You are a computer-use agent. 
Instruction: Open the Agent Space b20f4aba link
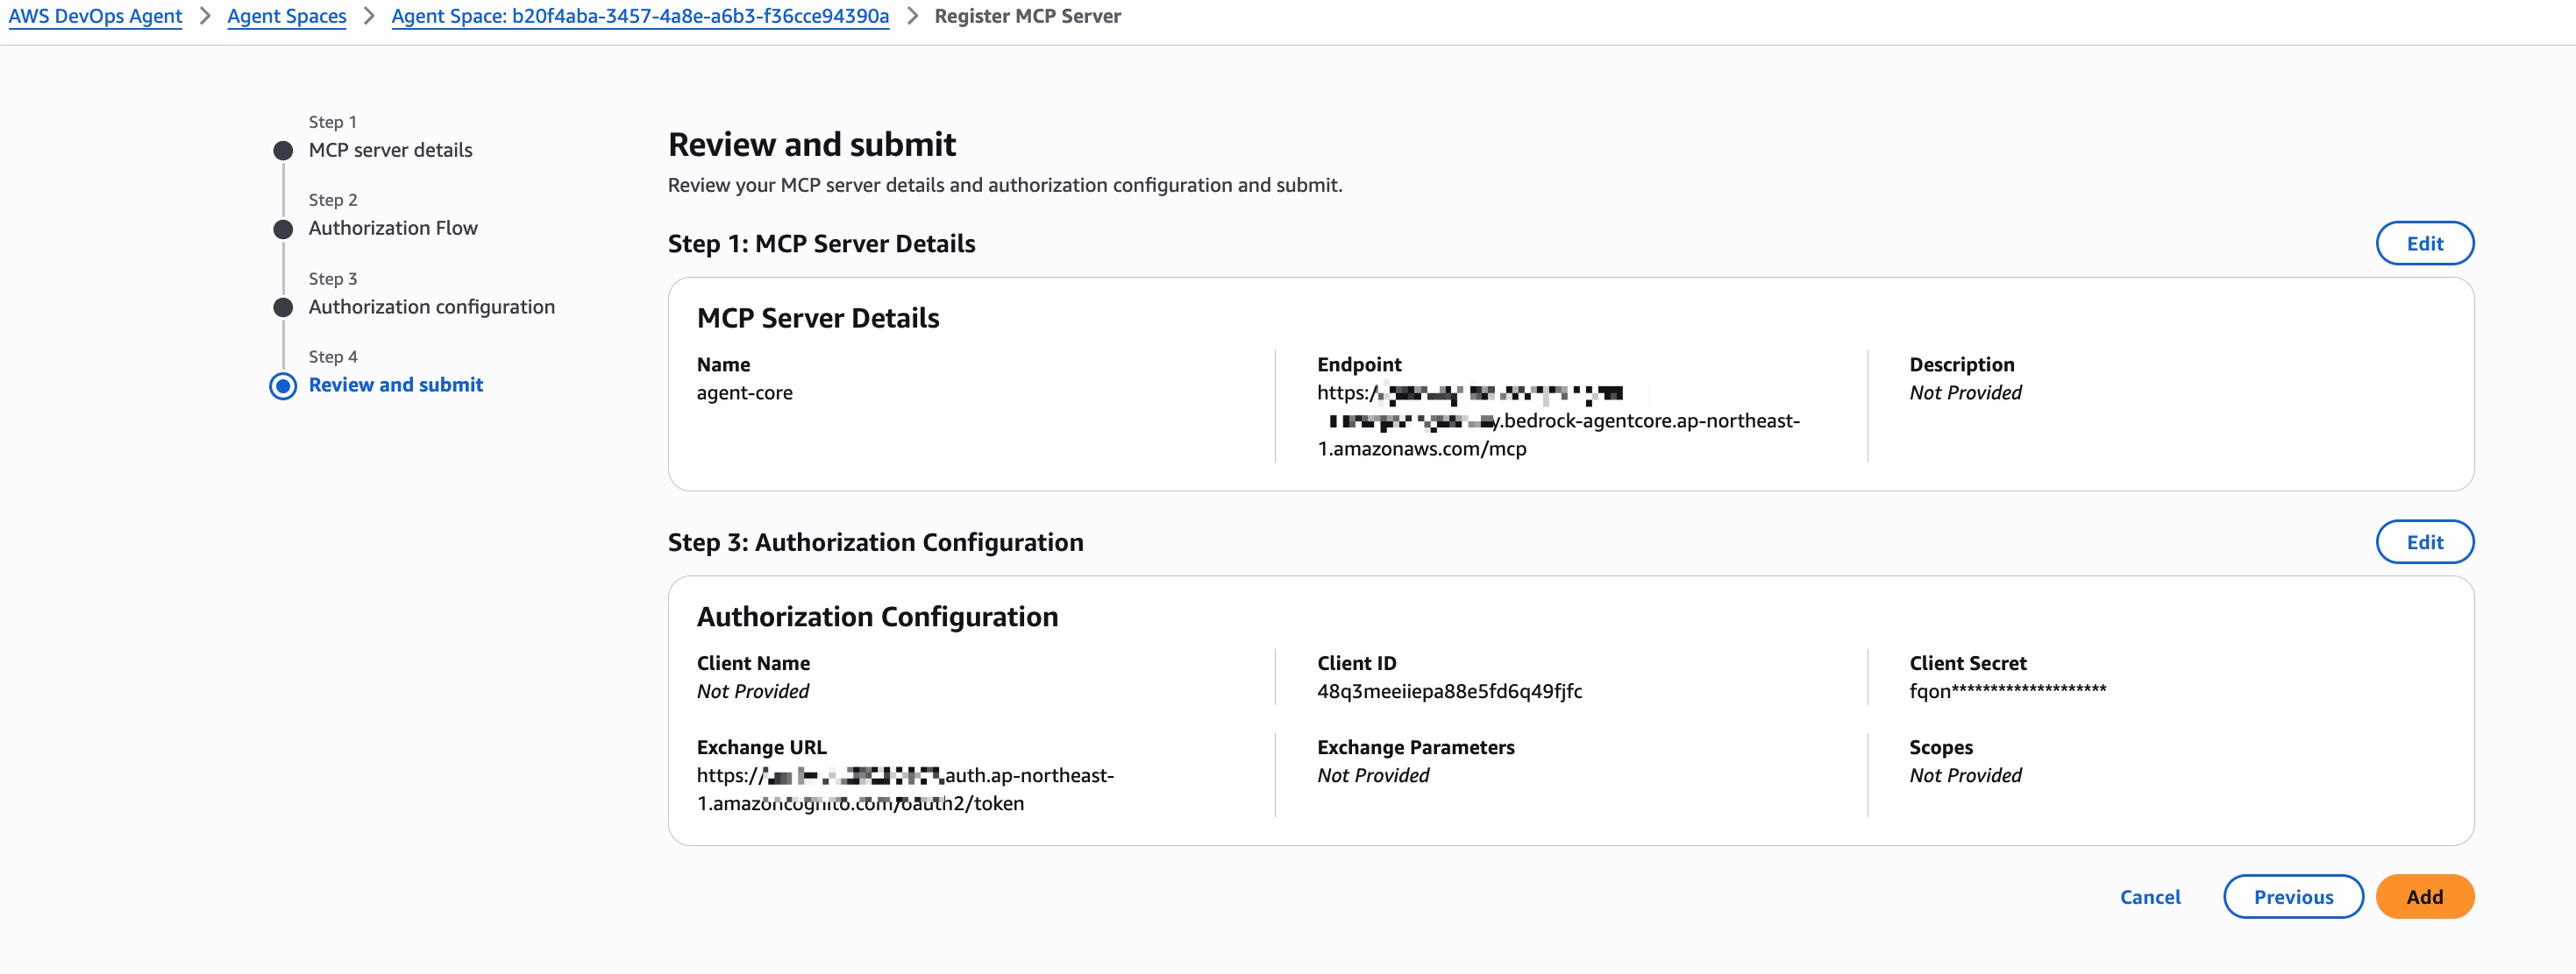coord(639,16)
